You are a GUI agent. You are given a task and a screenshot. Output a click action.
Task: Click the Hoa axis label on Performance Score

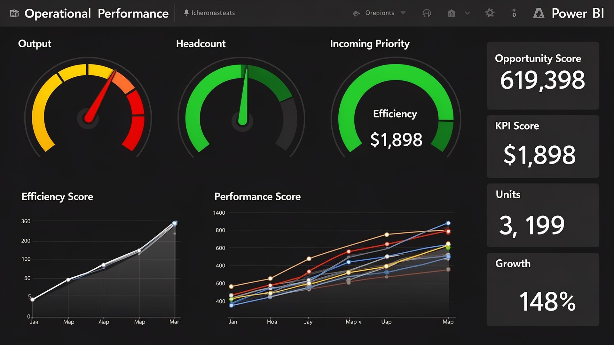coord(272,322)
